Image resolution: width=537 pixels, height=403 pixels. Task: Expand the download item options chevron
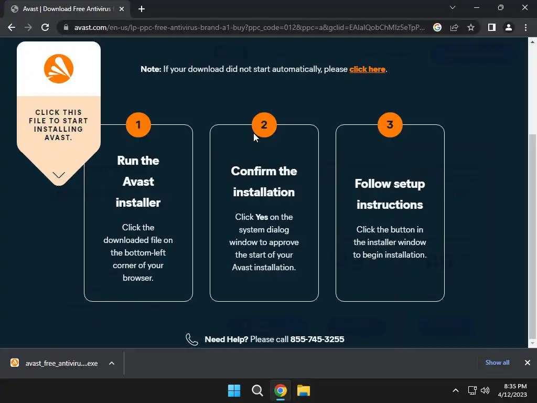112,363
